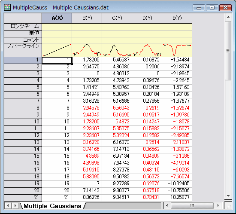Click the top-left select-all corner cell
The height and width of the screenshot is (214, 236).
click(23, 18)
